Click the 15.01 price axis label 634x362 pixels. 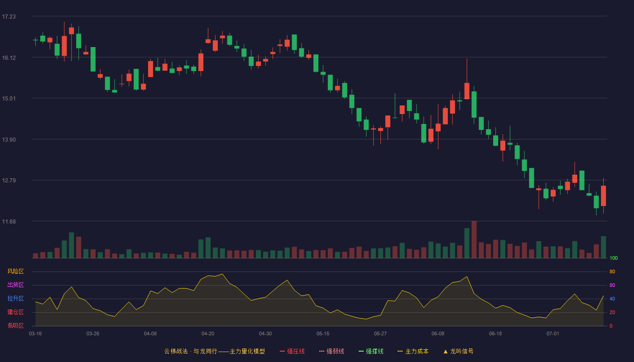[9, 99]
